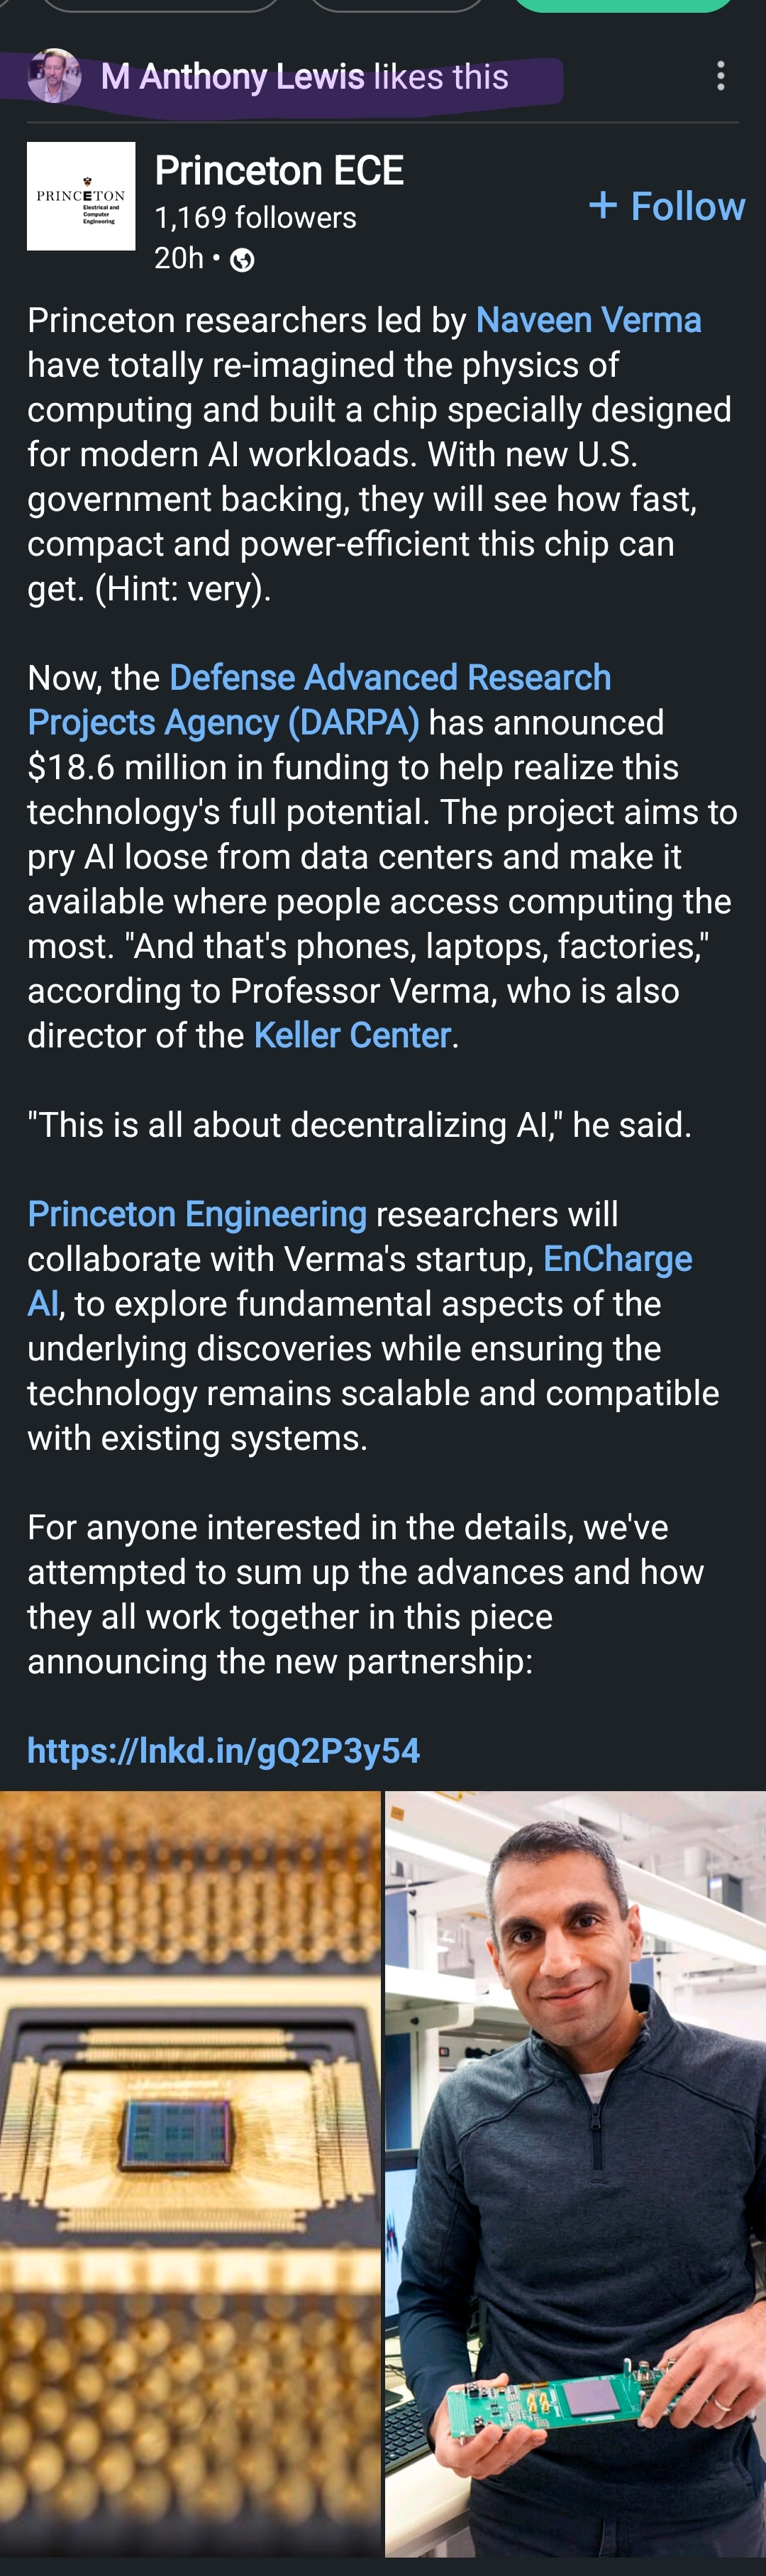Open the lnkd.in article URL

223,1751
